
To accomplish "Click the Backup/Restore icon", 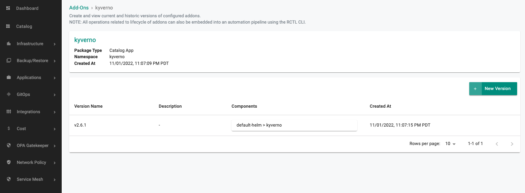I will click(x=9, y=61).
